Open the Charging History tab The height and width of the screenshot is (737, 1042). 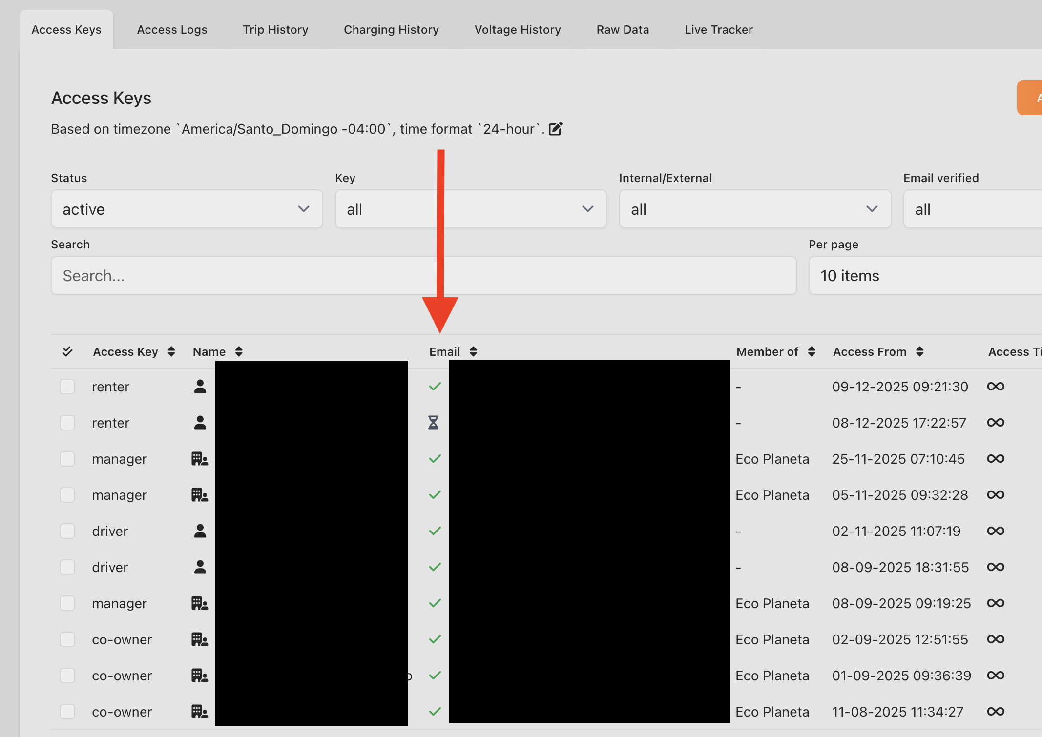click(391, 30)
